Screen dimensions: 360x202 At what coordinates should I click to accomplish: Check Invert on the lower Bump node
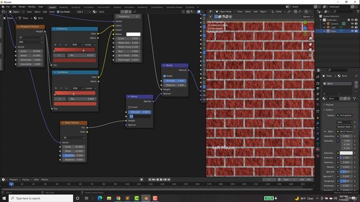coord(129,107)
